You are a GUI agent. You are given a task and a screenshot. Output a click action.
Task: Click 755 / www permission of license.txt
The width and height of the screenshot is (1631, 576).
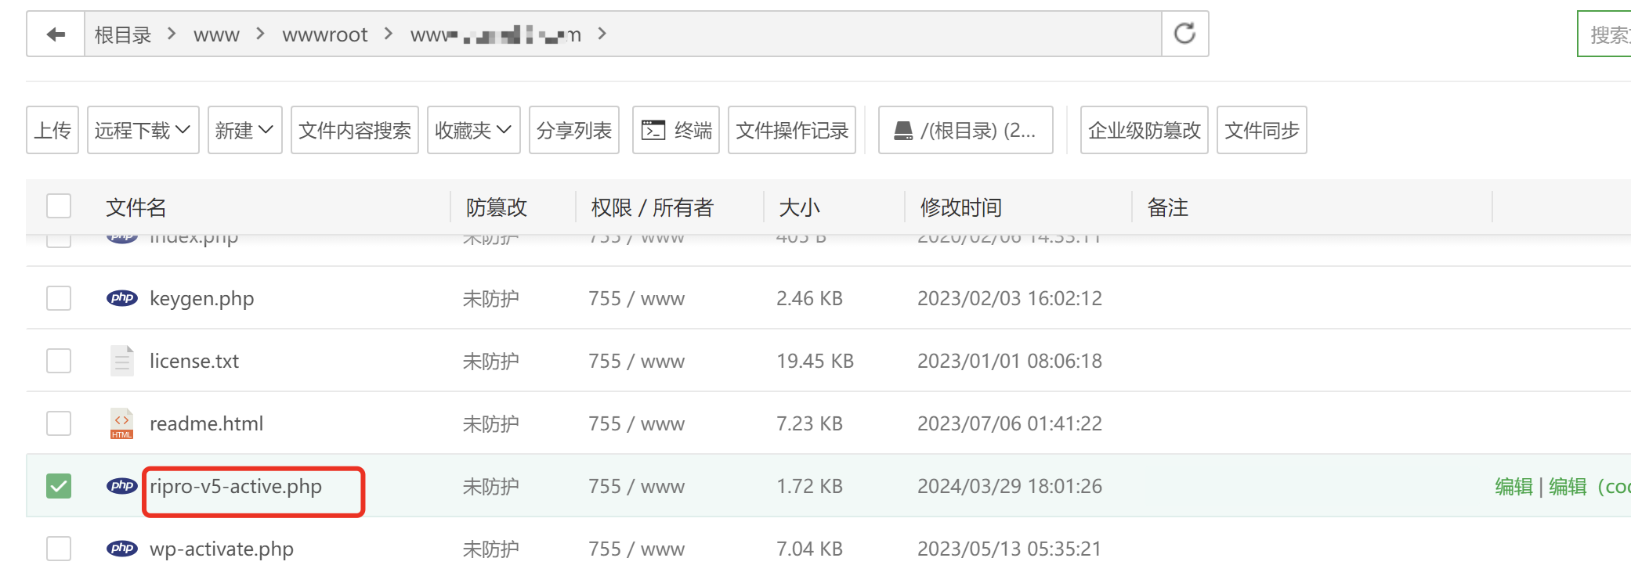point(636,361)
